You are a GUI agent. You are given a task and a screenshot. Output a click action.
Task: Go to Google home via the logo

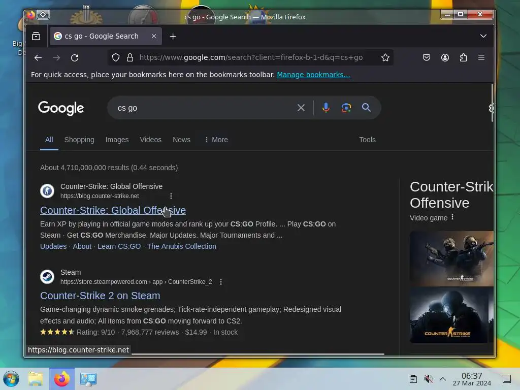tap(61, 108)
